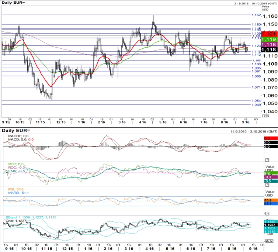The height and width of the screenshot is (252, 278).
Task: Select the green 1,119 moving average price tag
Action: coord(269,39)
